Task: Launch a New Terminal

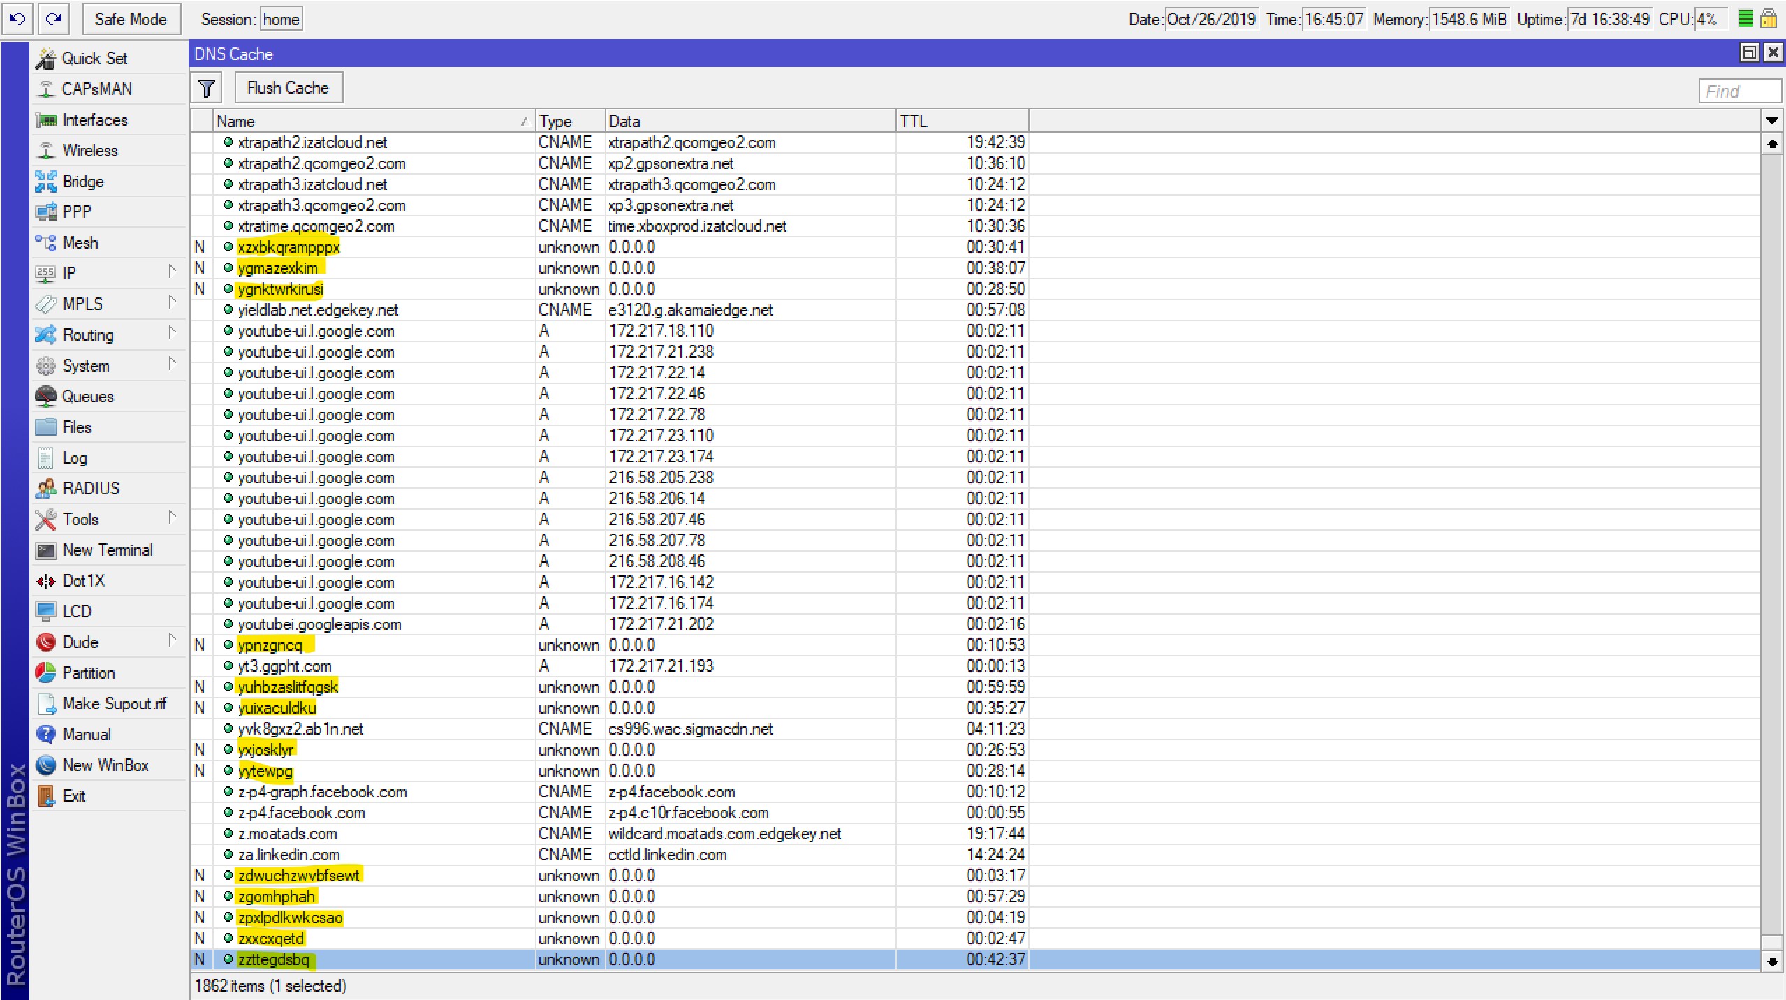Action: [107, 550]
